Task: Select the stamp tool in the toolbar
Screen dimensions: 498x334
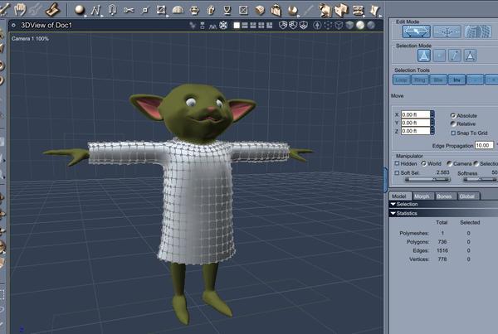Action: tap(53, 9)
